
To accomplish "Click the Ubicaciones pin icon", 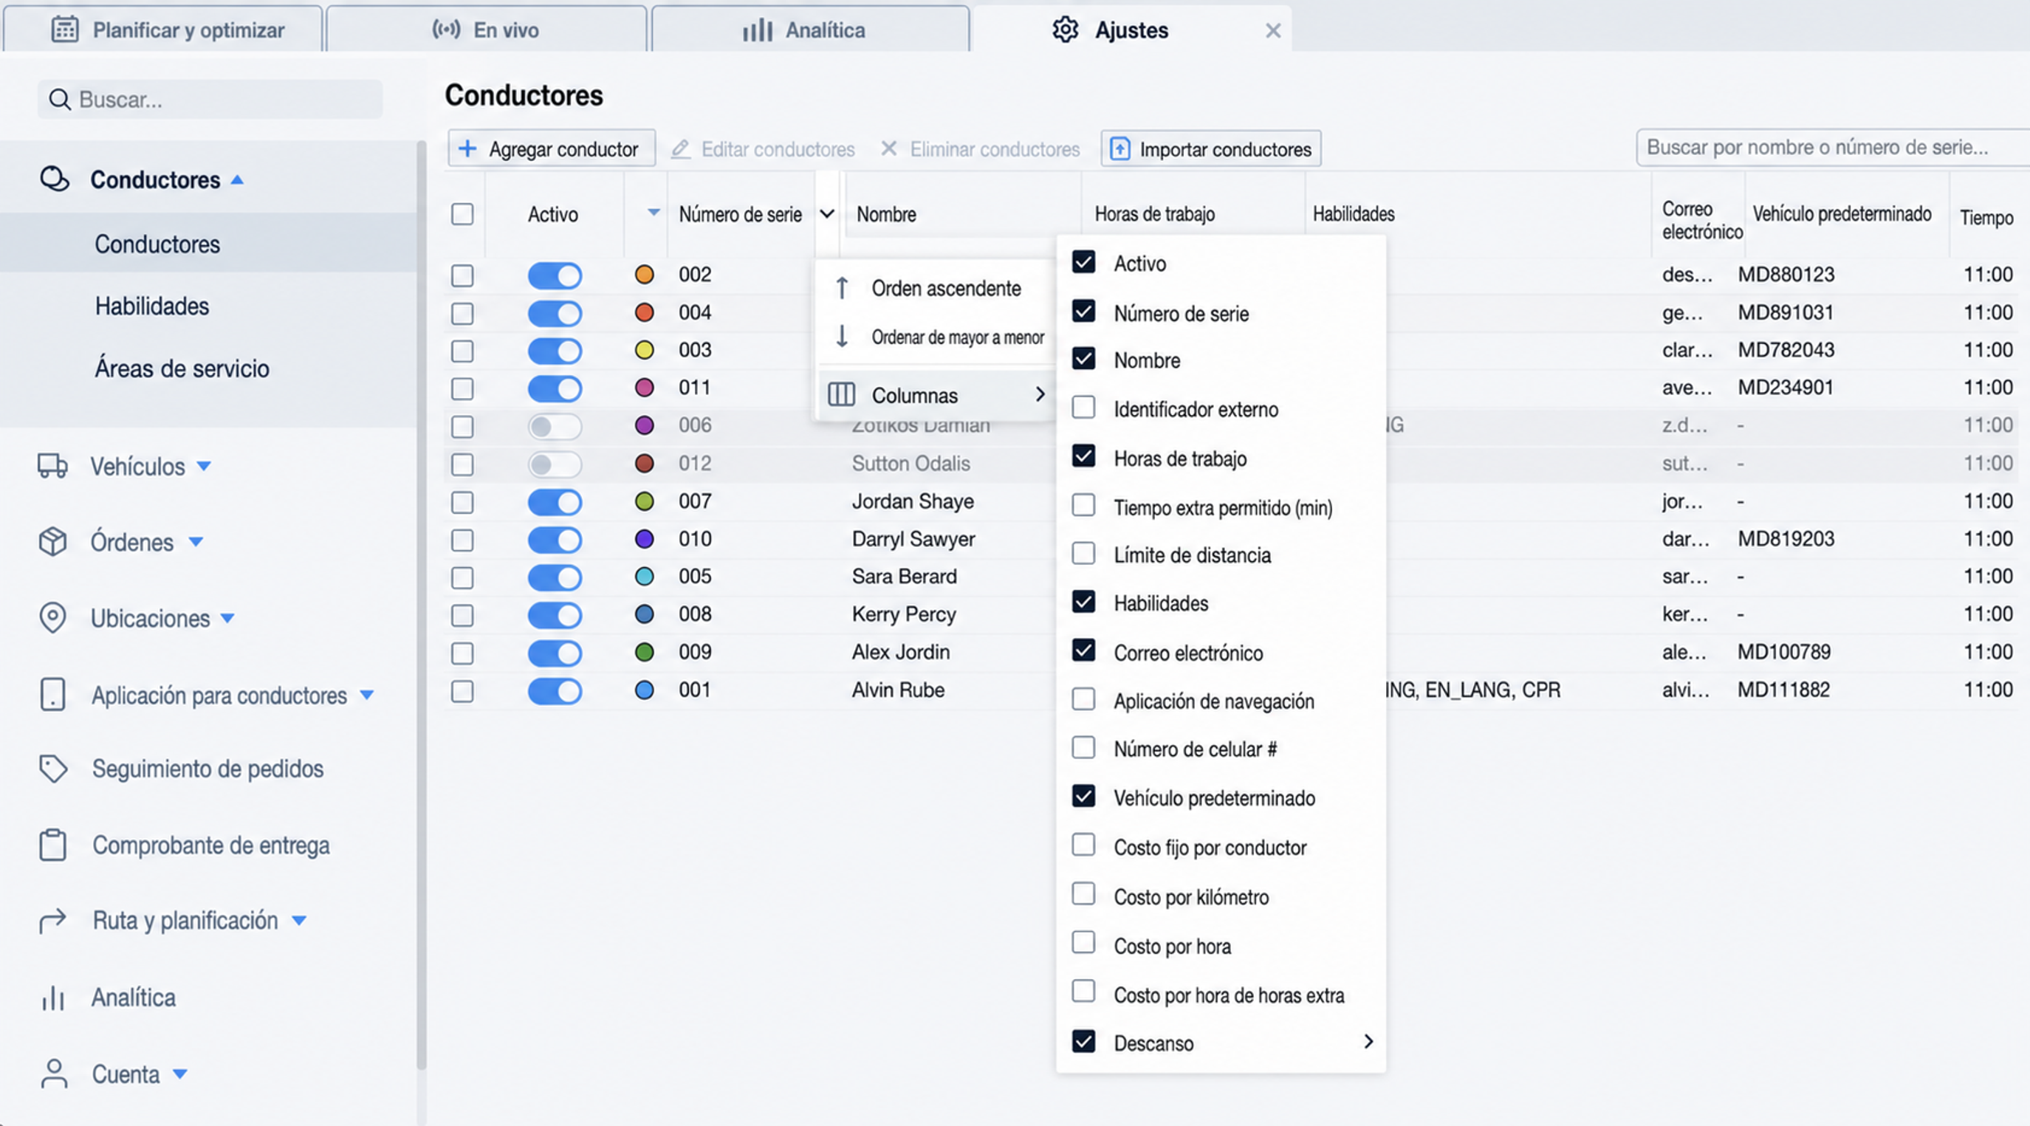I will [x=52, y=618].
